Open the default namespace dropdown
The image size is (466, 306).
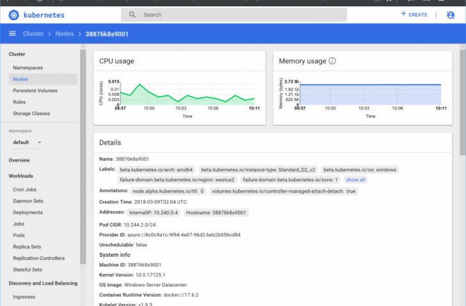pos(27,142)
